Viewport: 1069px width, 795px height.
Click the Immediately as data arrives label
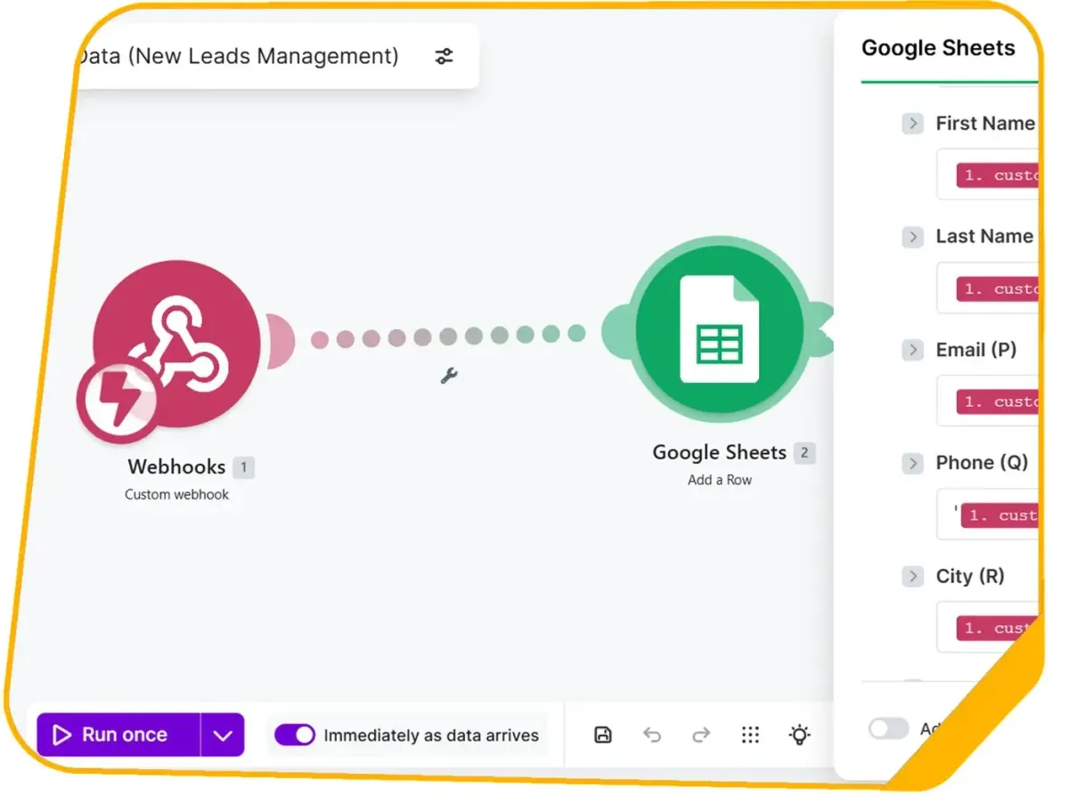tap(431, 735)
